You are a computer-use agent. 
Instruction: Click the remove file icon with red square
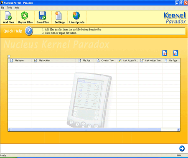[165, 53]
